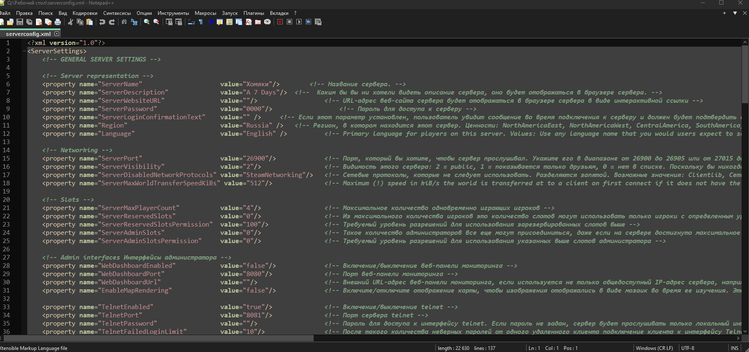Open the Плагины menu
749x352 pixels.
pos(254,13)
